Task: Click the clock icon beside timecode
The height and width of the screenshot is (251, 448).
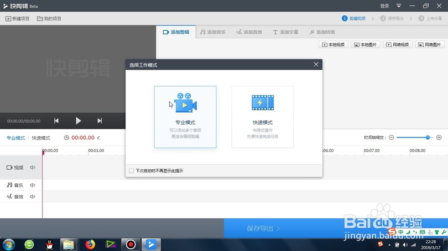Action: coord(66,138)
